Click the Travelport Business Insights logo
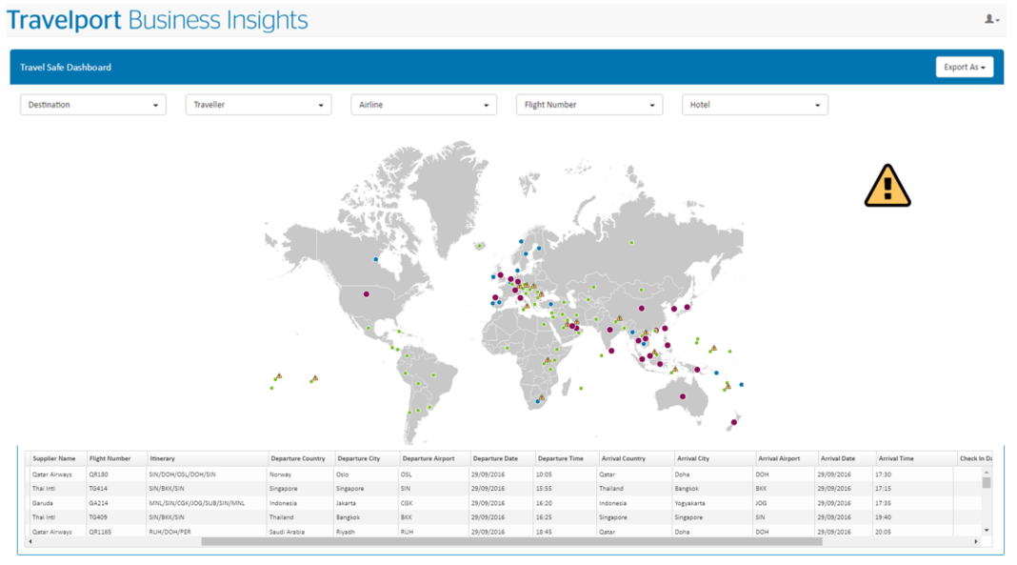 click(158, 20)
